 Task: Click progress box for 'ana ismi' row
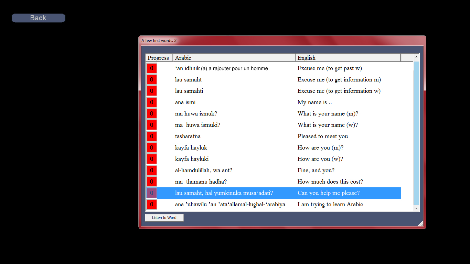[152, 102]
